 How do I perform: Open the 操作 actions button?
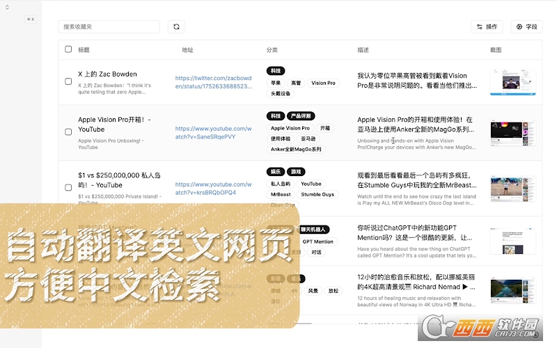coord(487,26)
